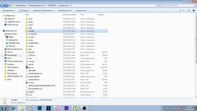Click the search magnifier icon
The image size is (197, 111).
(x=195, y=6)
